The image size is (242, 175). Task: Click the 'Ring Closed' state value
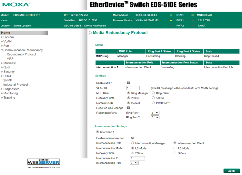pos(211,56)
